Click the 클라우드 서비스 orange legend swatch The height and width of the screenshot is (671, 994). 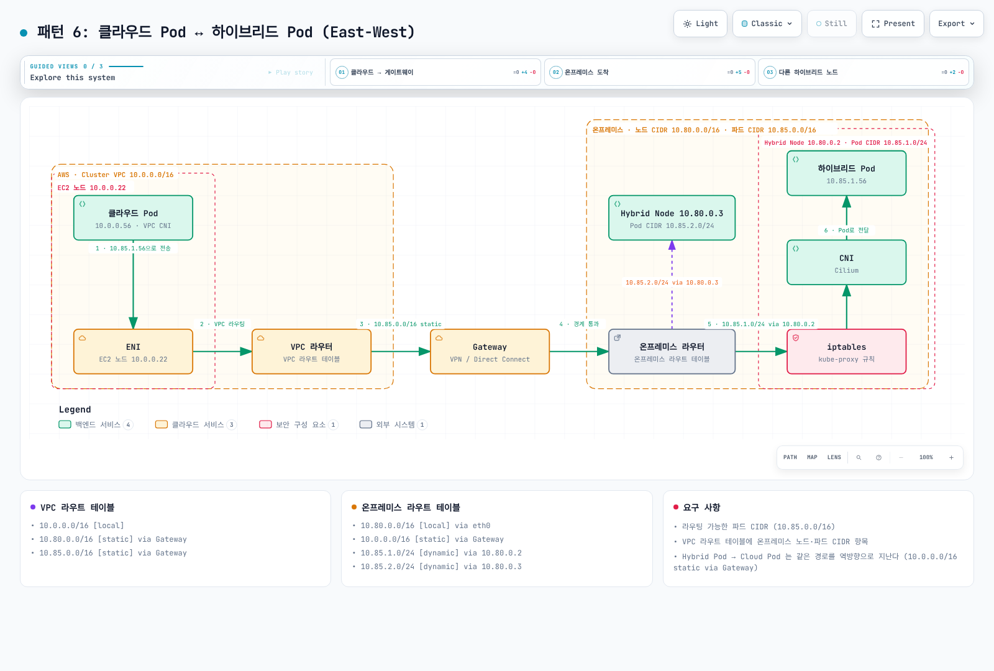pos(162,425)
